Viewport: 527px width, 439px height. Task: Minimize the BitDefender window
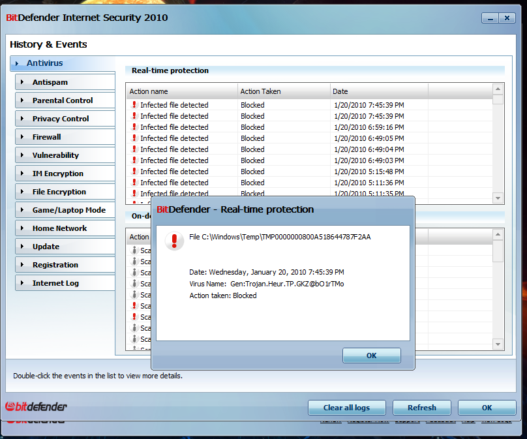tap(490, 18)
